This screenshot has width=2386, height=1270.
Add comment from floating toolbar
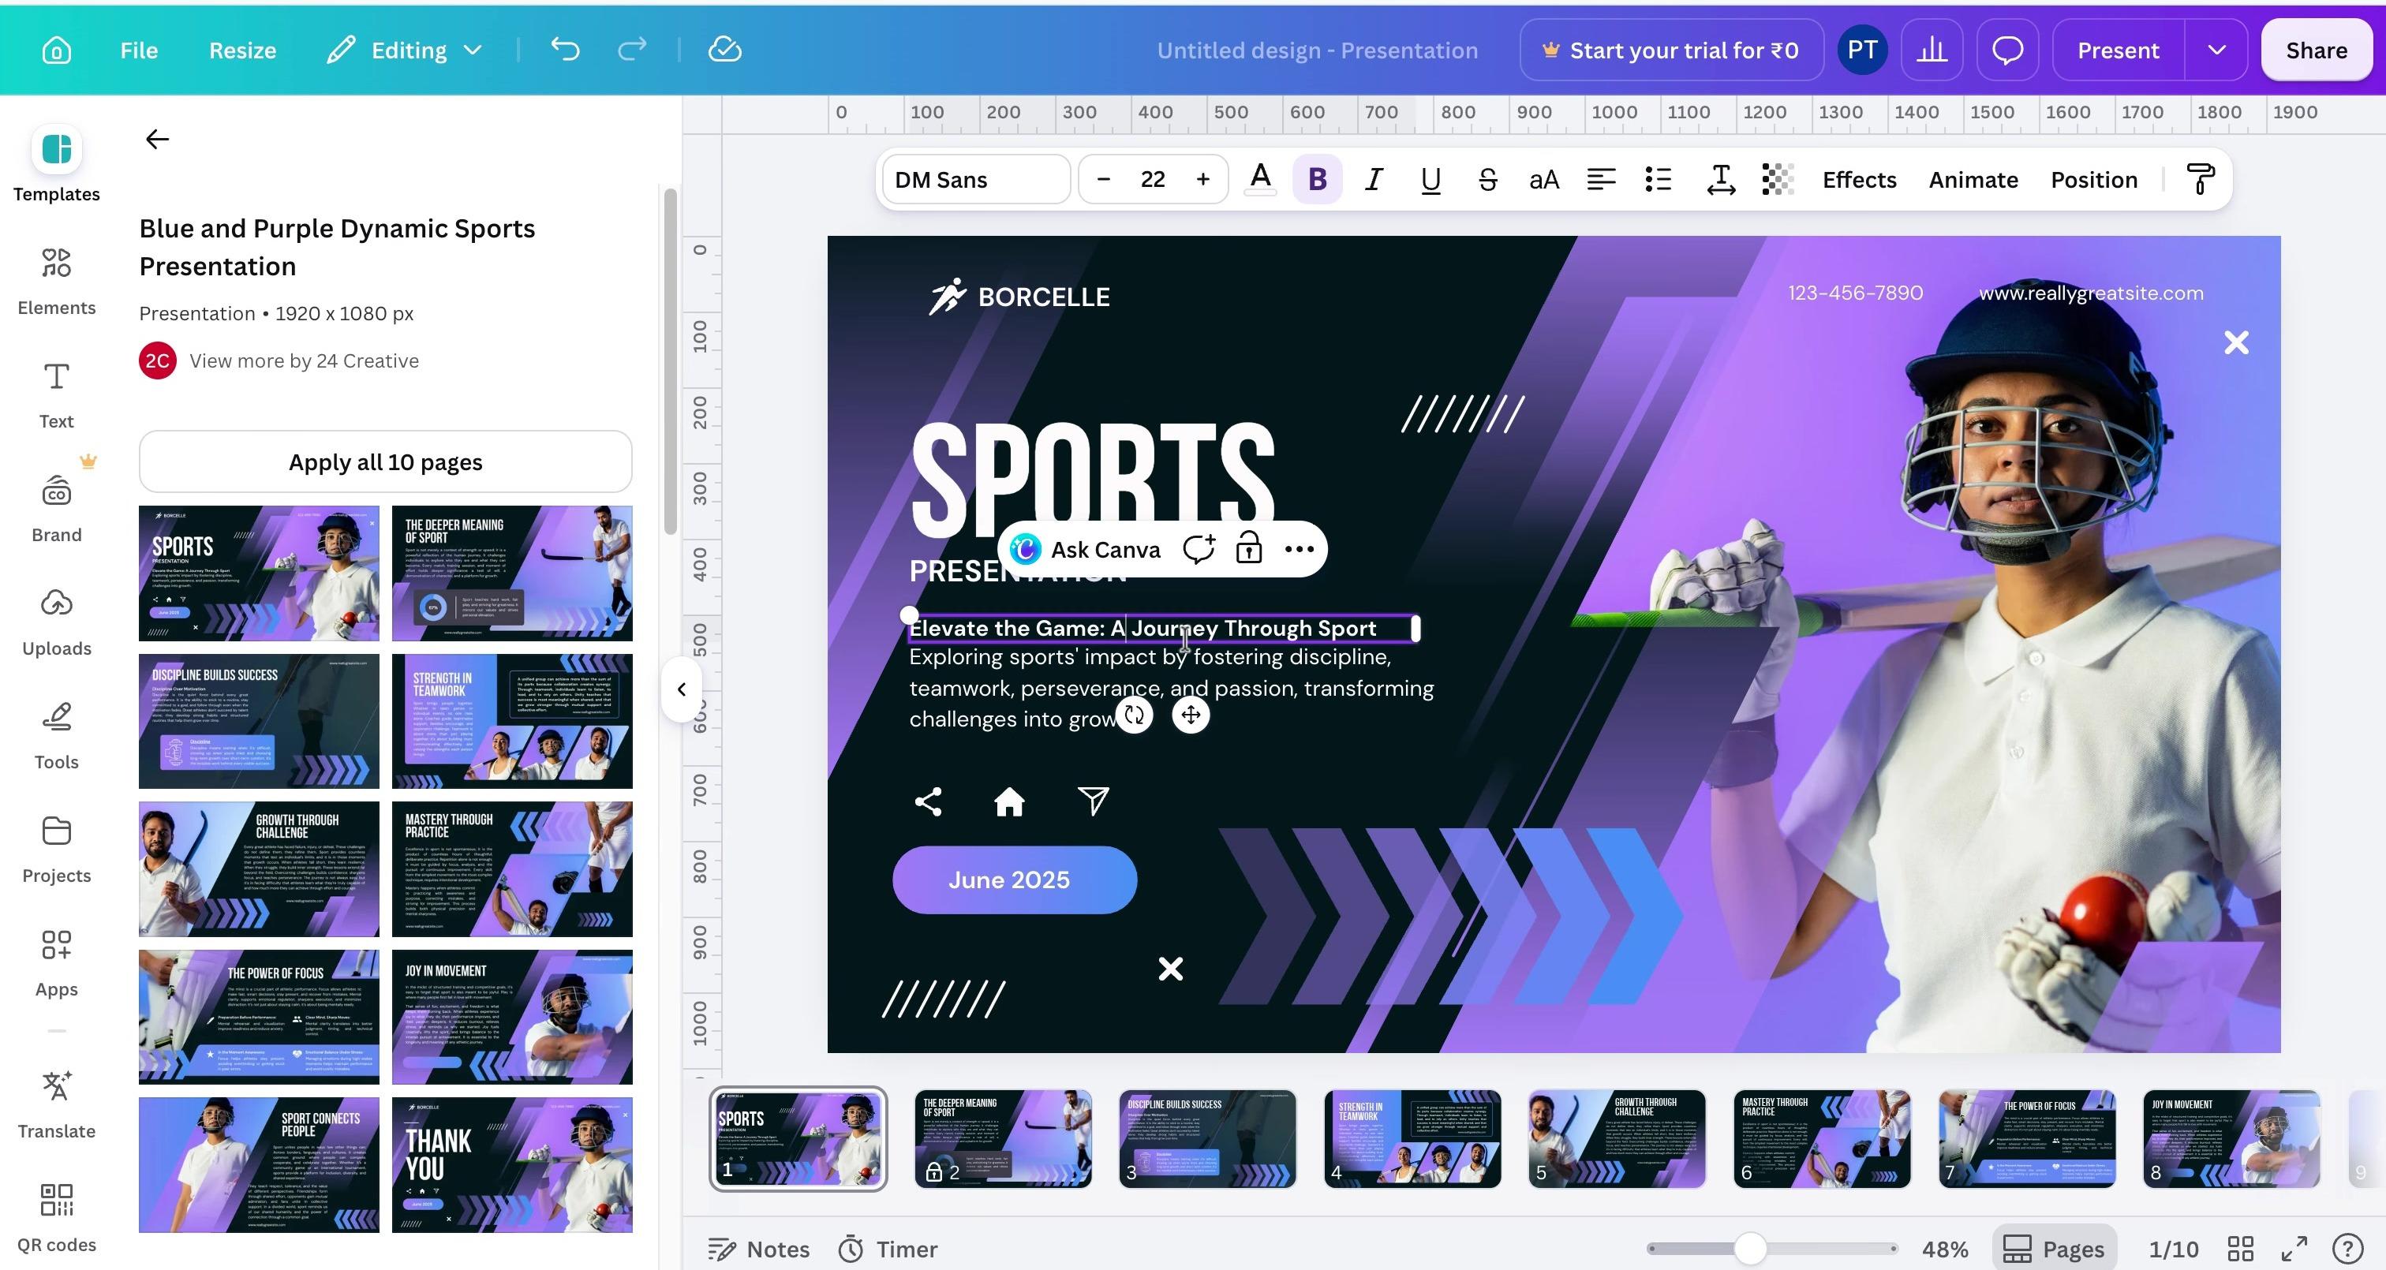[x=1199, y=549]
